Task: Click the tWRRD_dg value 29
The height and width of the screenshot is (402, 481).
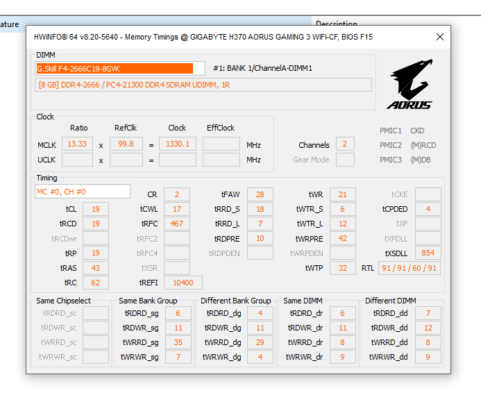Action: 260,342
